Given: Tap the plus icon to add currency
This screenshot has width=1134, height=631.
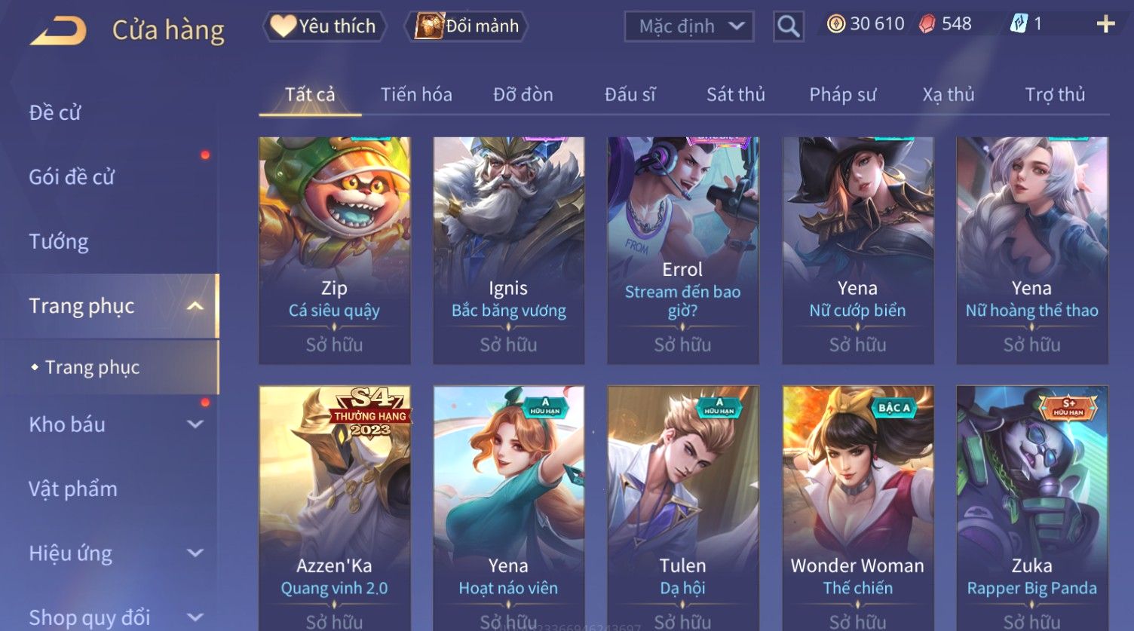Looking at the screenshot, I should 1105,25.
